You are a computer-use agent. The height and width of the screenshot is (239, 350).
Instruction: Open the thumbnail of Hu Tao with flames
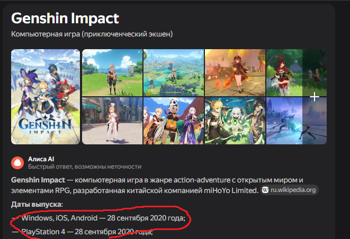click(x=235, y=72)
